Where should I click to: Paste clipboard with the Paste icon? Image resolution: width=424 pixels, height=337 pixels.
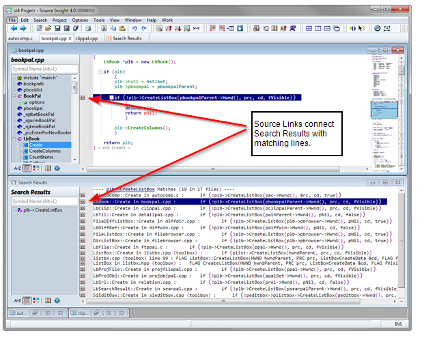coord(122,28)
